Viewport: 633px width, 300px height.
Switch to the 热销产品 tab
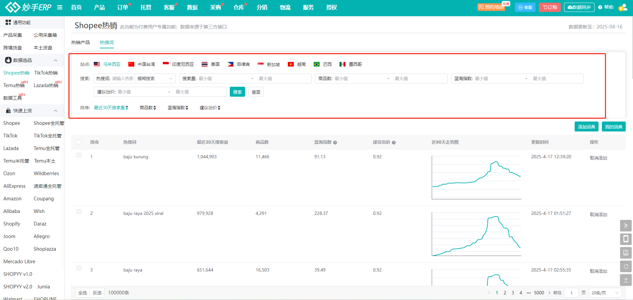tap(81, 42)
